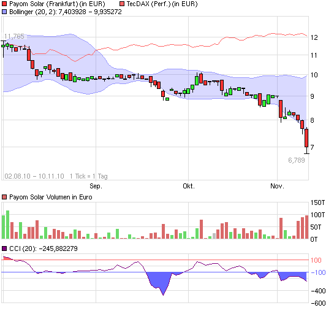Click the '1 Tick = 1 Tag' text
Image resolution: width=334 pixels, height=316 pixels.
tap(89, 176)
